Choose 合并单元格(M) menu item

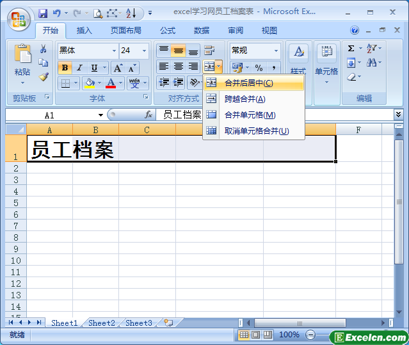pos(253,115)
